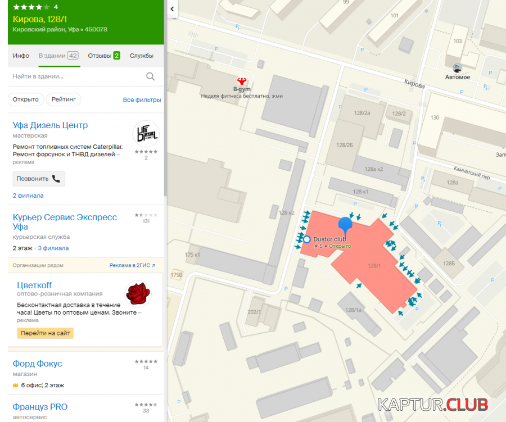The image size is (506, 422).
Task: Open Все фильтры
Action: 142,99
